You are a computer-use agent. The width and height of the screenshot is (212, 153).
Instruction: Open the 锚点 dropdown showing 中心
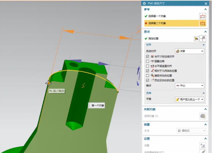coord(189,86)
